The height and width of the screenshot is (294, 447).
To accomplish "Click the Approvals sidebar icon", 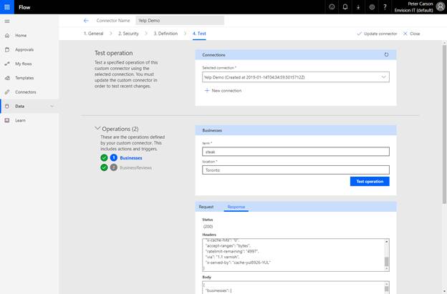I will click(x=7, y=50).
